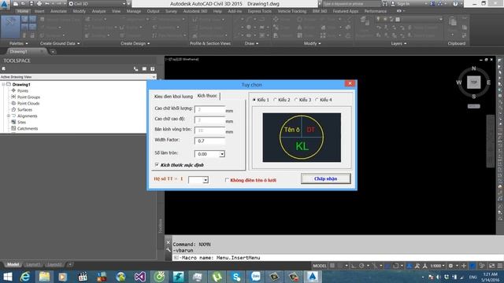Click the ViewCube N compass direction
This screenshot has width=504, height=283.
(x=473, y=68)
